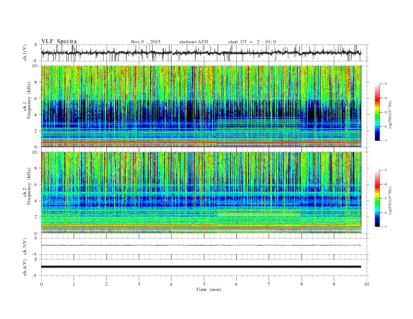413x319 pixels.
Task: Click the ch.2 colorbar 'log(PSD)(V²/Hz)' label
Action: 390,200
